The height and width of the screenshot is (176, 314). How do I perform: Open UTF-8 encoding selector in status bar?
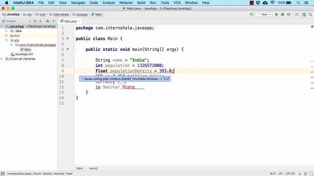click(x=290, y=174)
